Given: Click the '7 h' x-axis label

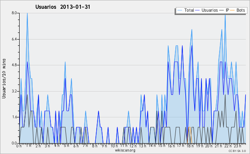Looking at the screenshot, I should (x=85, y=146).
